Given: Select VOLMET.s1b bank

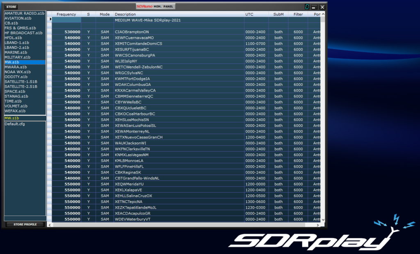Looking at the screenshot, I should click(25, 106).
